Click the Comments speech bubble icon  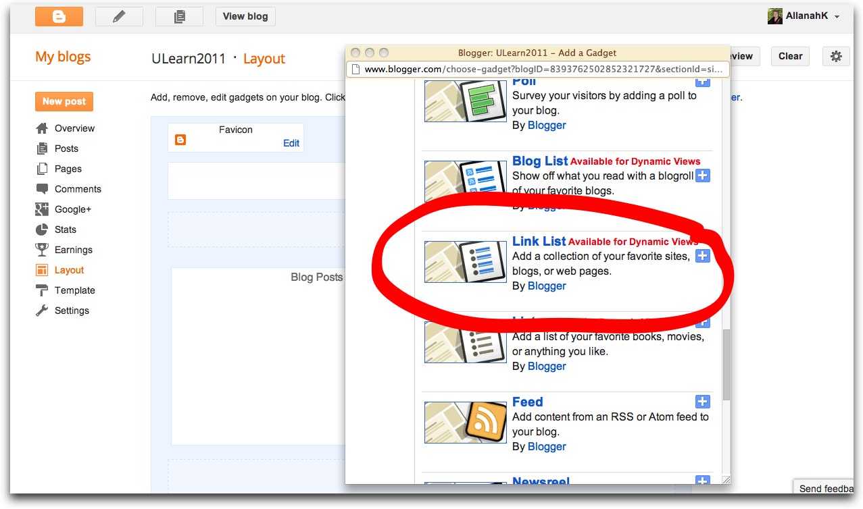(42, 189)
